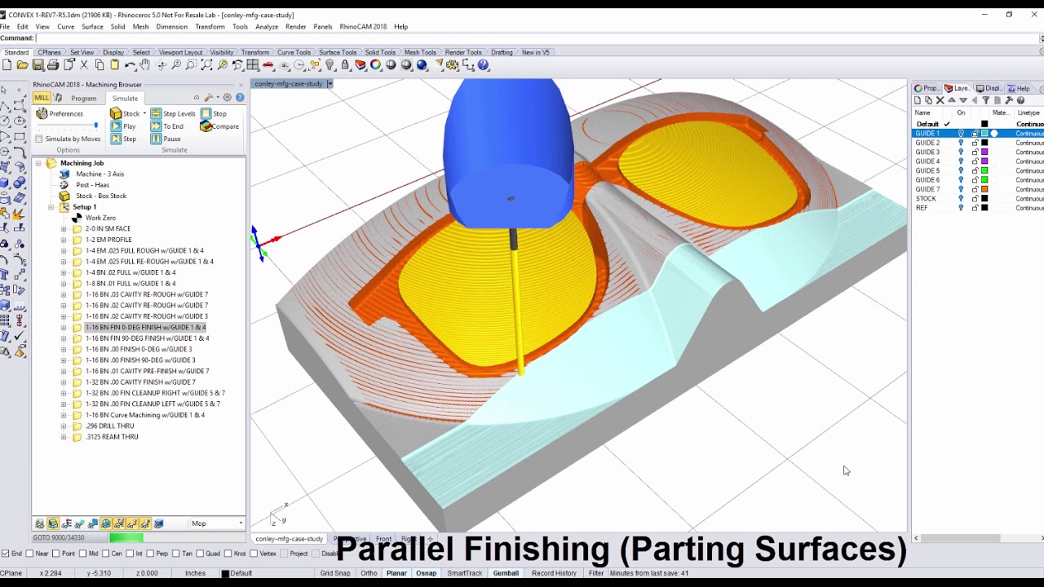The height and width of the screenshot is (587, 1044).
Task: Click the Step Levels button
Action: (x=173, y=113)
